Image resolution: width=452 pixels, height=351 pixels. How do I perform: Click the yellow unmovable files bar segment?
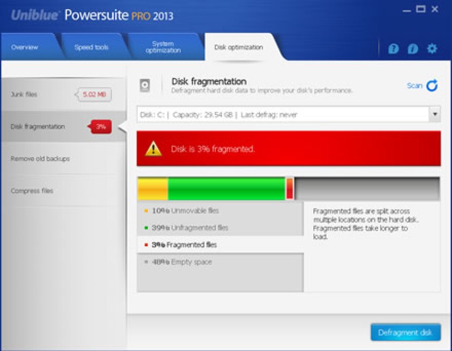click(153, 189)
